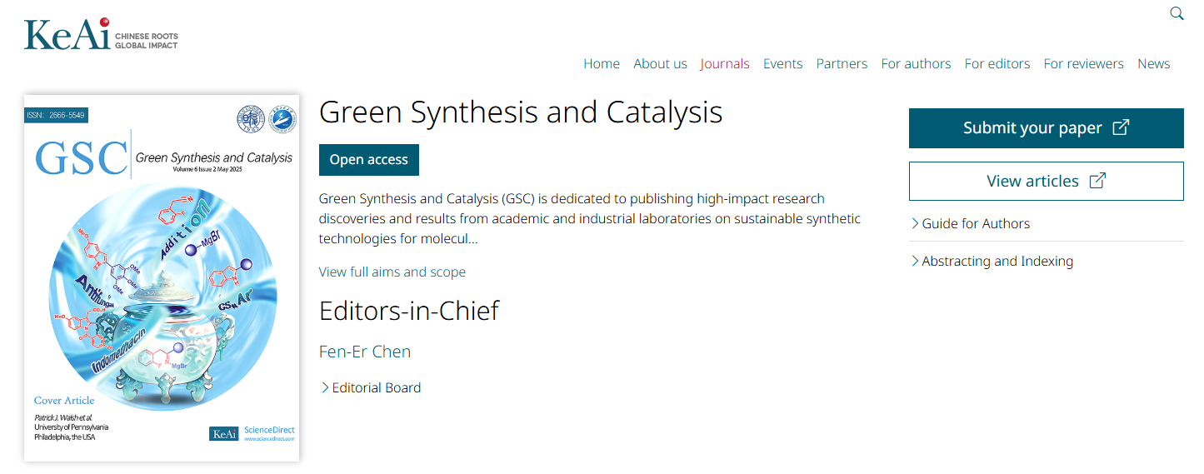The width and height of the screenshot is (1204, 474).
Task: Open the For reviewers menu
Action: point(1083,63)
